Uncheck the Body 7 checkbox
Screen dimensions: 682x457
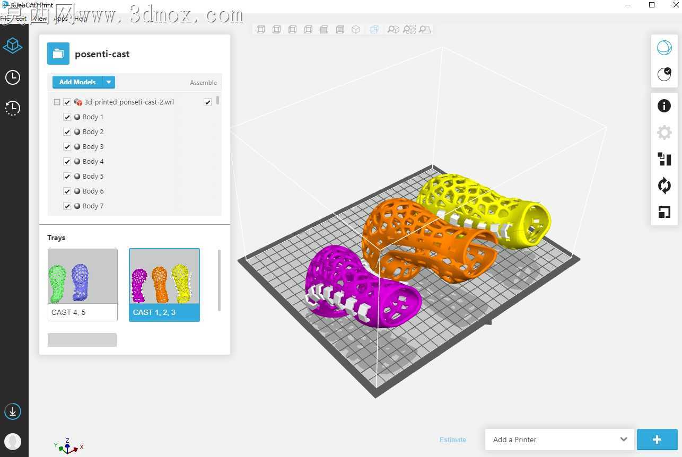(67, 206)
